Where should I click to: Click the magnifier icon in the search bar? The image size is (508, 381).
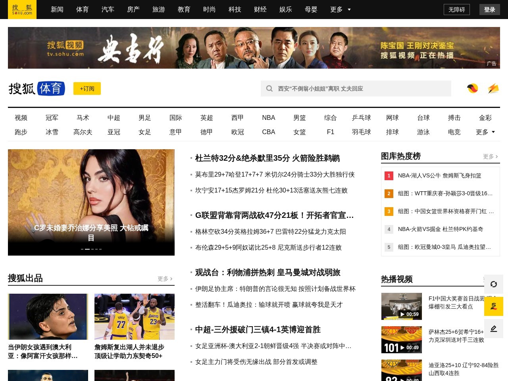pos(269,89)
